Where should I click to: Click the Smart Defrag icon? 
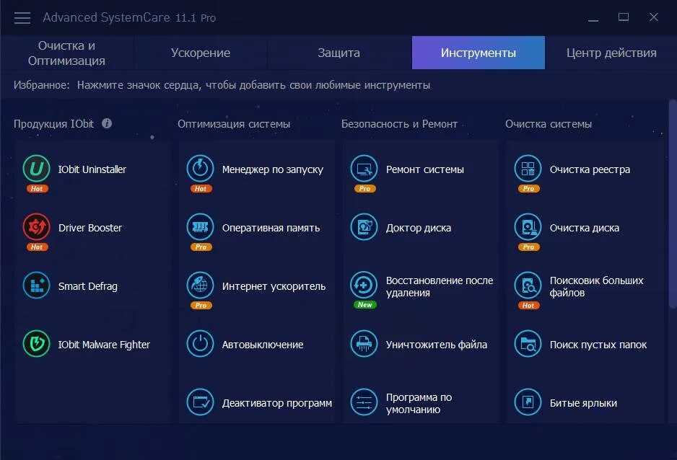(36, 286)
